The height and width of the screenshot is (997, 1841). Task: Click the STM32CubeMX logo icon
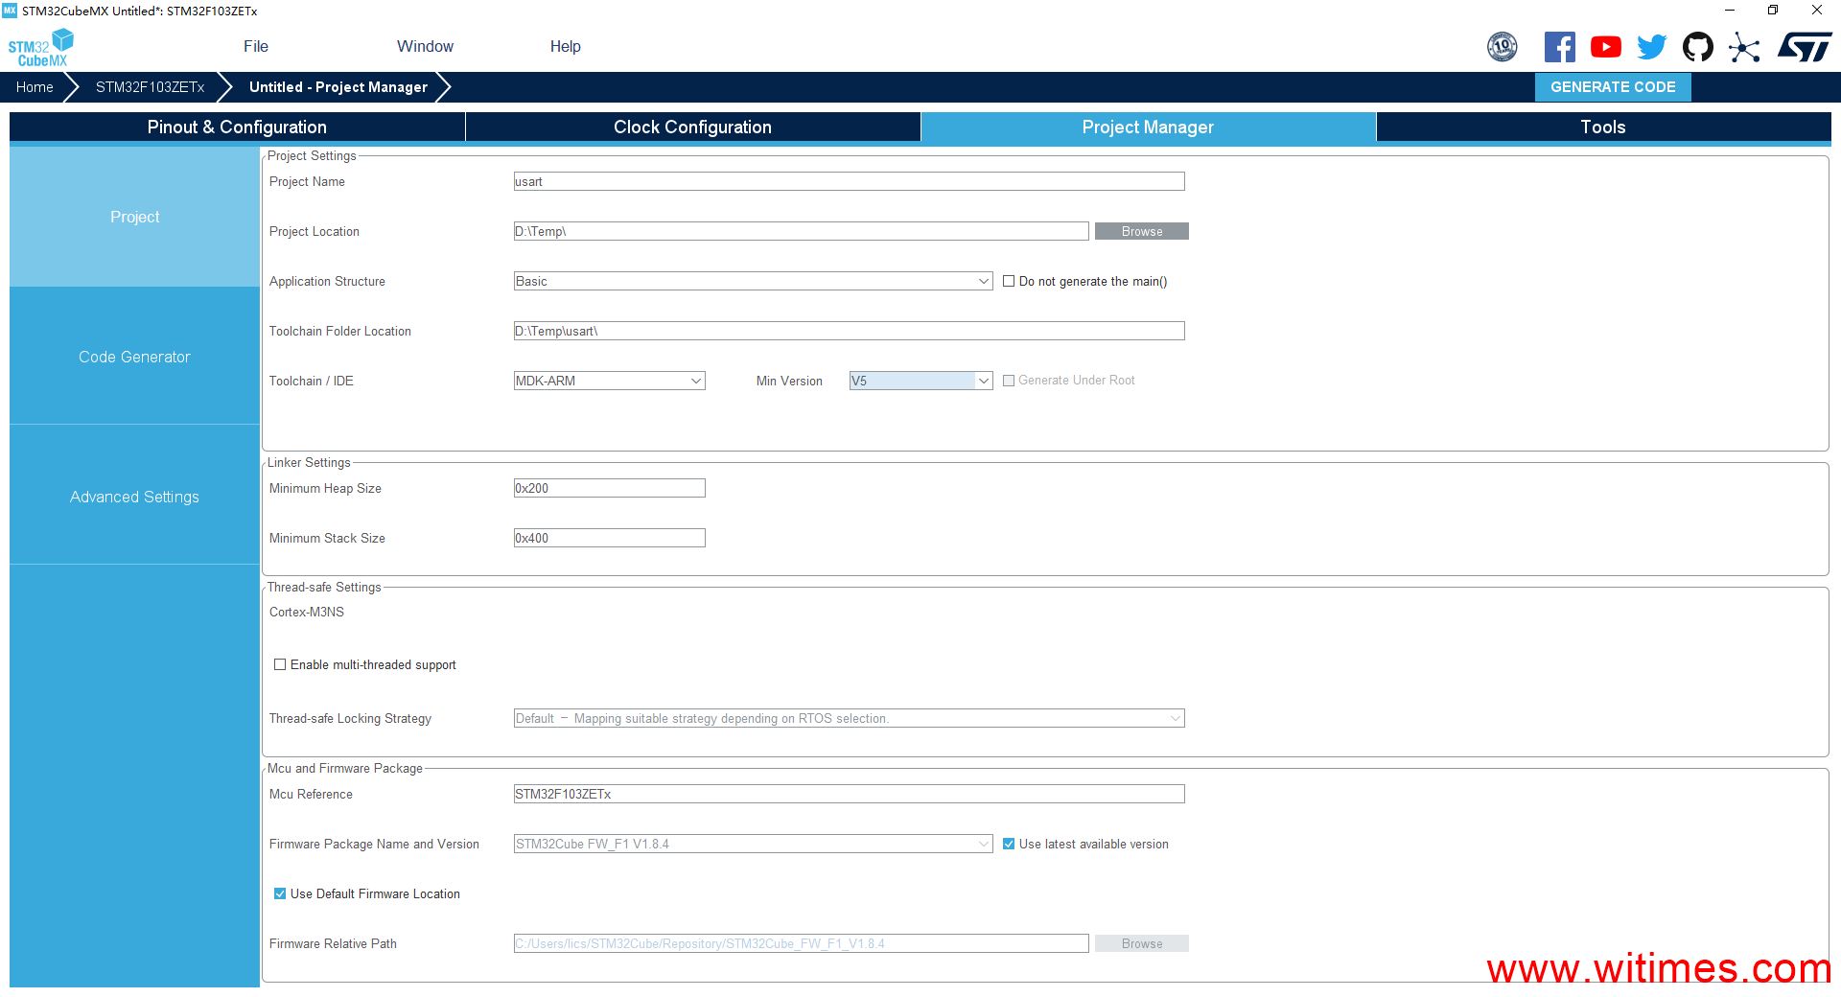(x=41, y=47)
